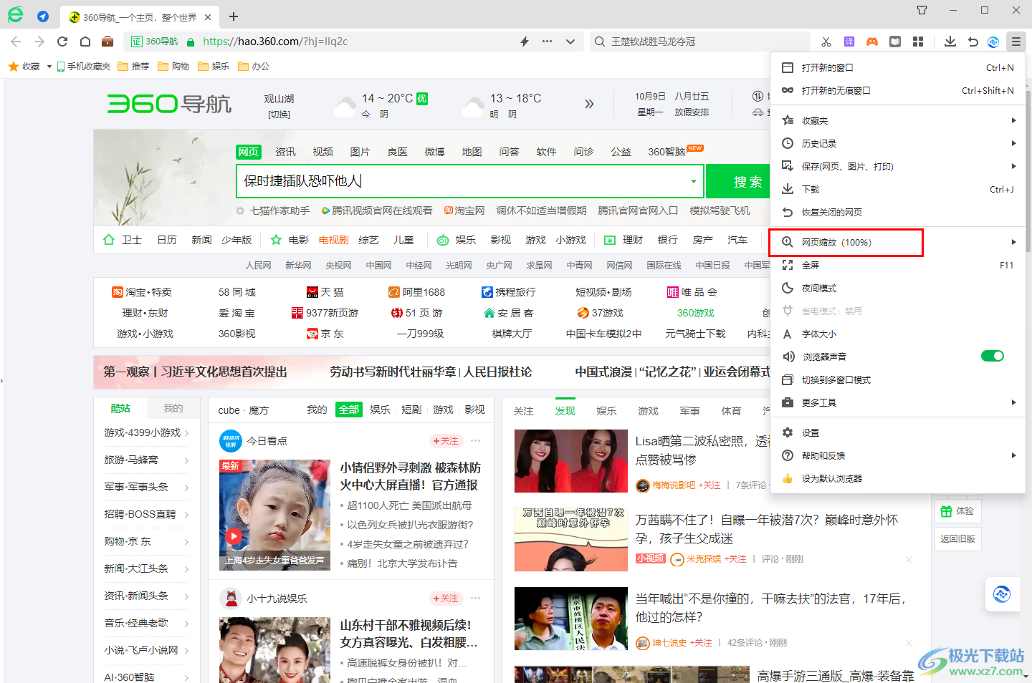
Task: Open the 淘宝·特卖 link
Action: point(142,292)
